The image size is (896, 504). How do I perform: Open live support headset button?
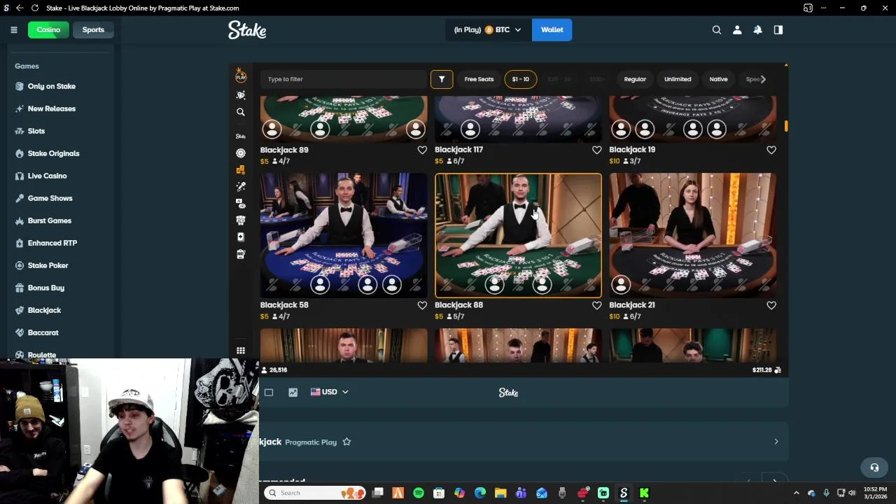coord(874,467)
